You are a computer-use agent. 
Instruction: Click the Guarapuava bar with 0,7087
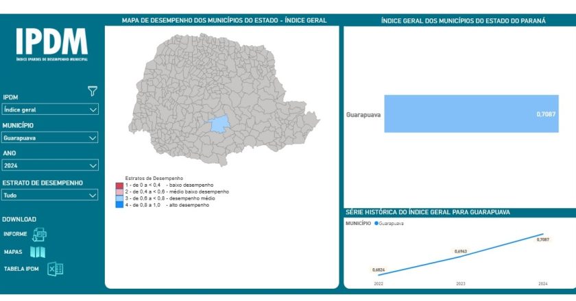point(471,114)
